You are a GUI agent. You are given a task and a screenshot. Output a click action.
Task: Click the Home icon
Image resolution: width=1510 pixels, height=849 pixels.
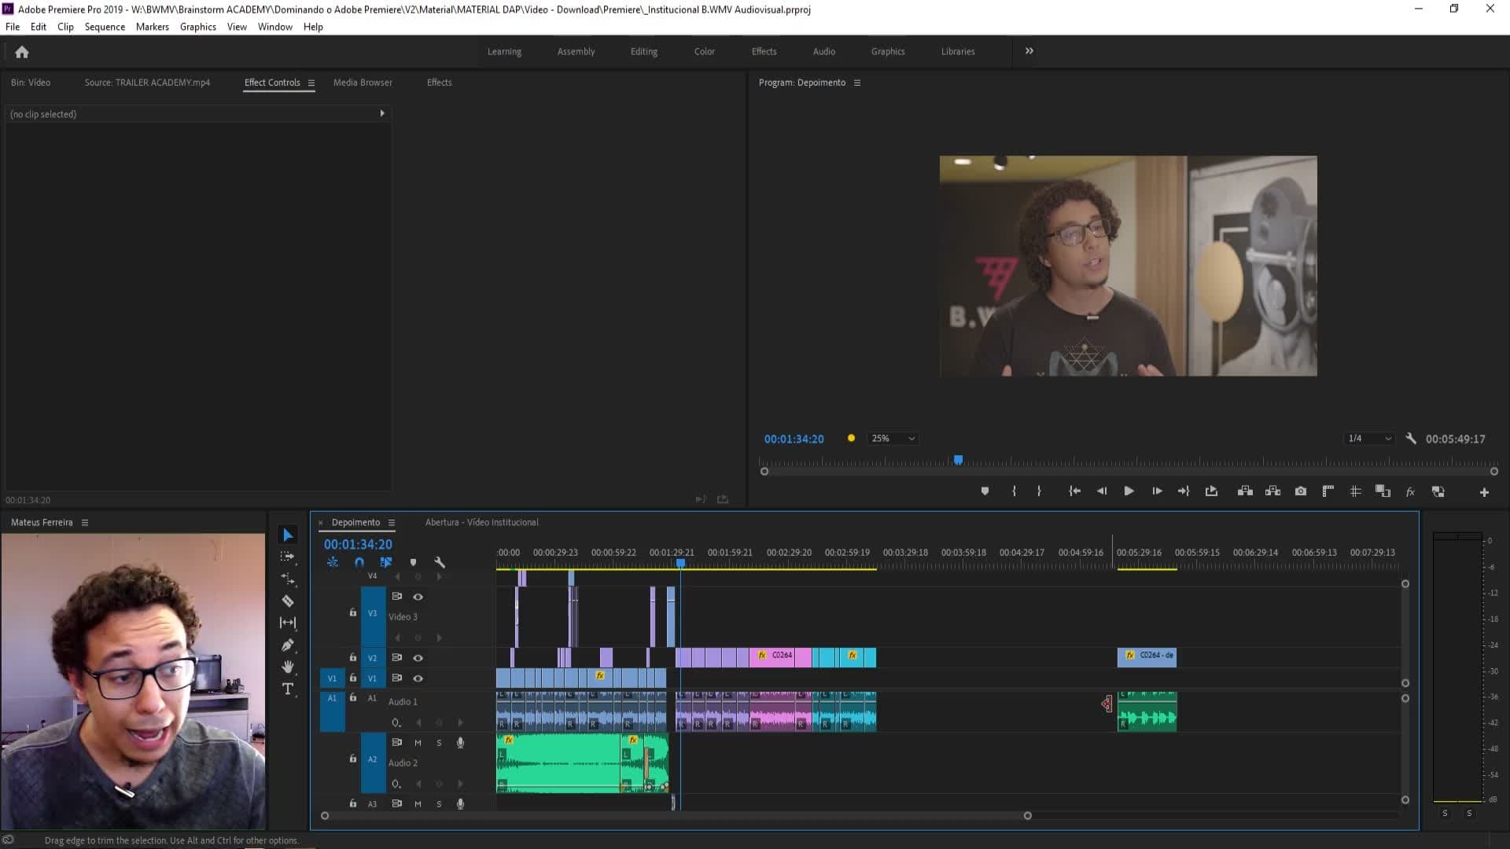pos(22,52)
